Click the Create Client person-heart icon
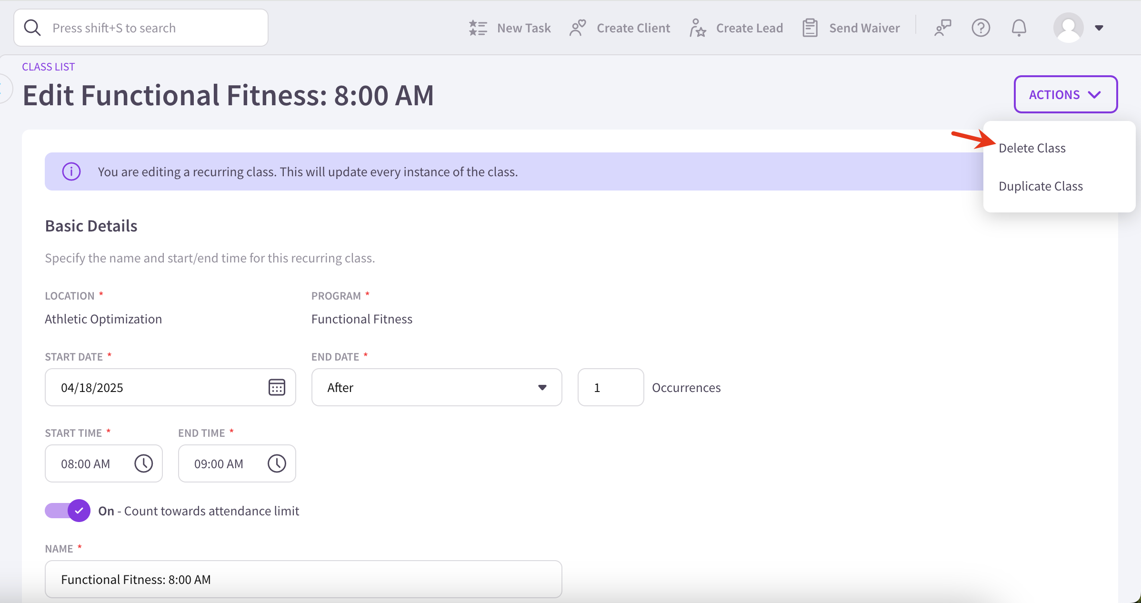The image size is (1141, 603). (x=578, y=28)
